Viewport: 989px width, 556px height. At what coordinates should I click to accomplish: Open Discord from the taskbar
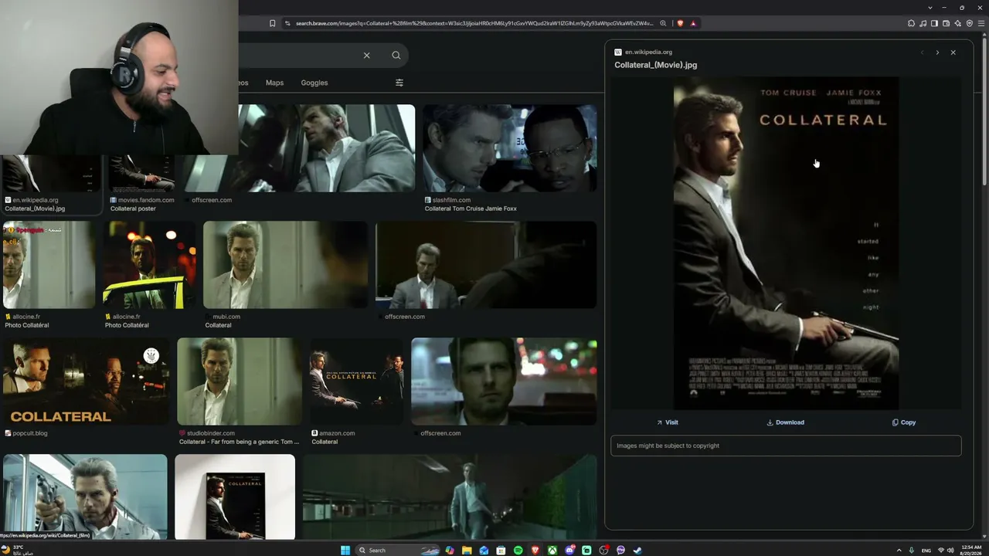tap(569, 550)
